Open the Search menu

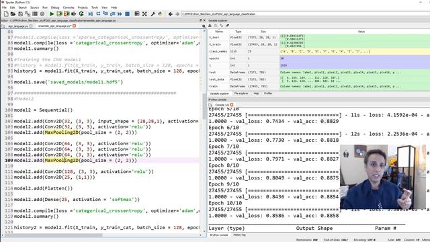pyautogui.click(x=22, y=7)
